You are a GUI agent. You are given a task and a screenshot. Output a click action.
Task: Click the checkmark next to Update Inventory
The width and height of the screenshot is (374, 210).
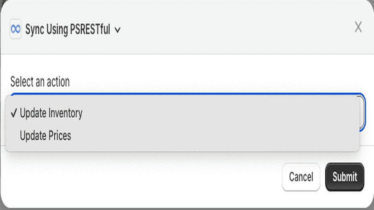(14, 113)
